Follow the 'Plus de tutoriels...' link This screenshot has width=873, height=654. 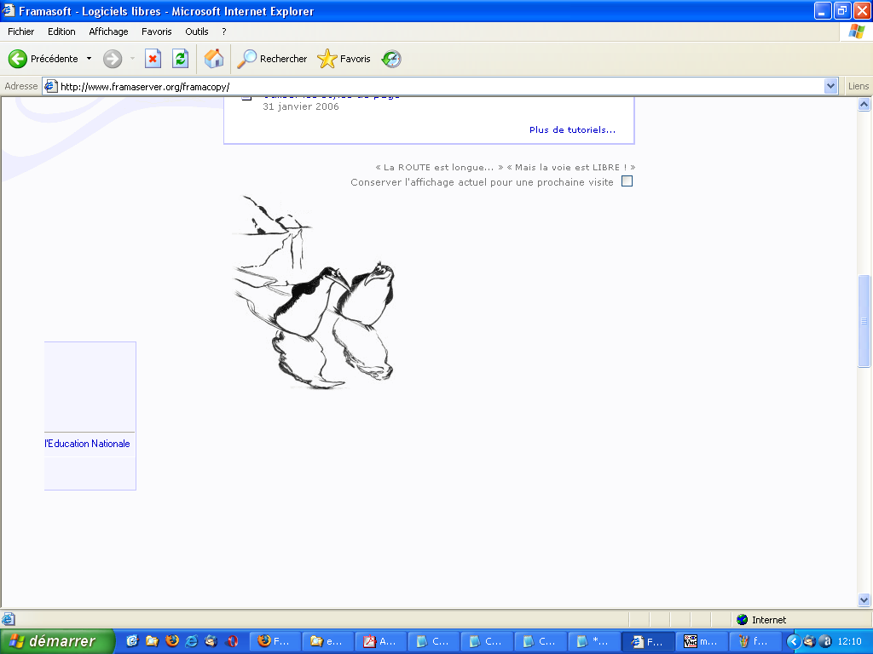[x=572, y=129]
